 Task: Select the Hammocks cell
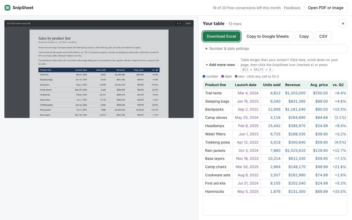(x=218, y=192)
